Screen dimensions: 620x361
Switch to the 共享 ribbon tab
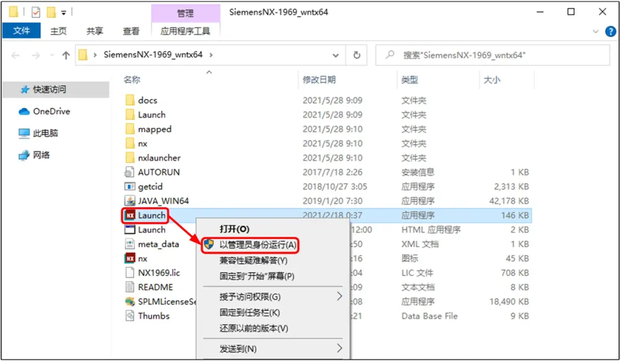coord(95,31)
